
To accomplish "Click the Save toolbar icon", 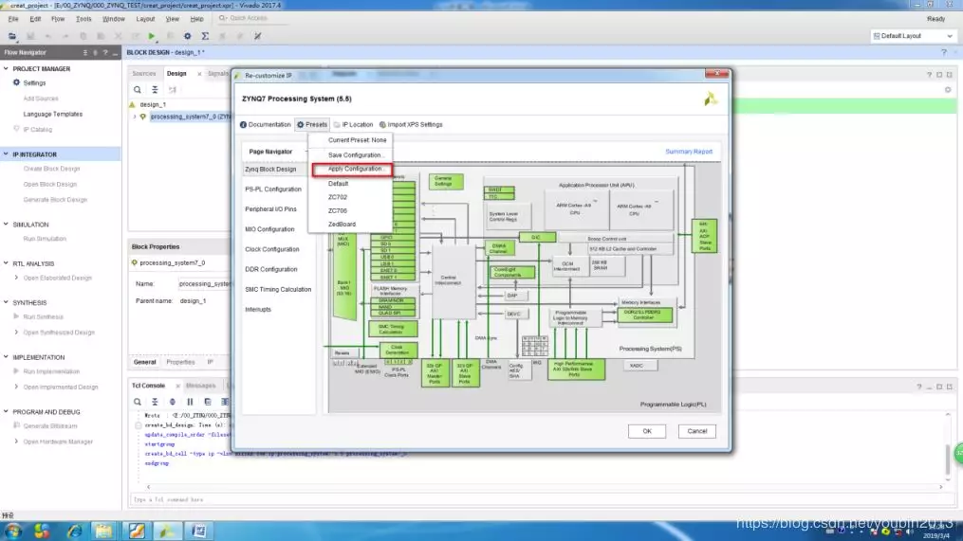I will pyautogui.click(x=30, y=36).
